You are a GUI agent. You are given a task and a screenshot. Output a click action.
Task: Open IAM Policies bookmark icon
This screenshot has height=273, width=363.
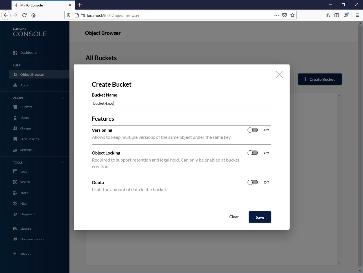[x=15, y=139]
